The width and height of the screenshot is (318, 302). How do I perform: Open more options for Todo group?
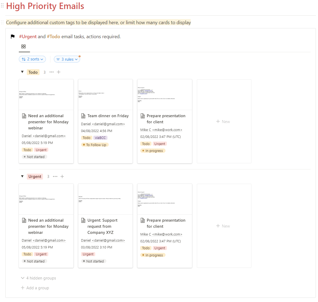pyautogui.click(x=51, y=72)
